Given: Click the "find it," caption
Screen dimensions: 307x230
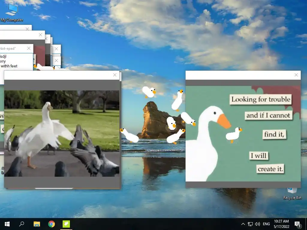Looking at the screenshot, I should click(x=274, y=134).
